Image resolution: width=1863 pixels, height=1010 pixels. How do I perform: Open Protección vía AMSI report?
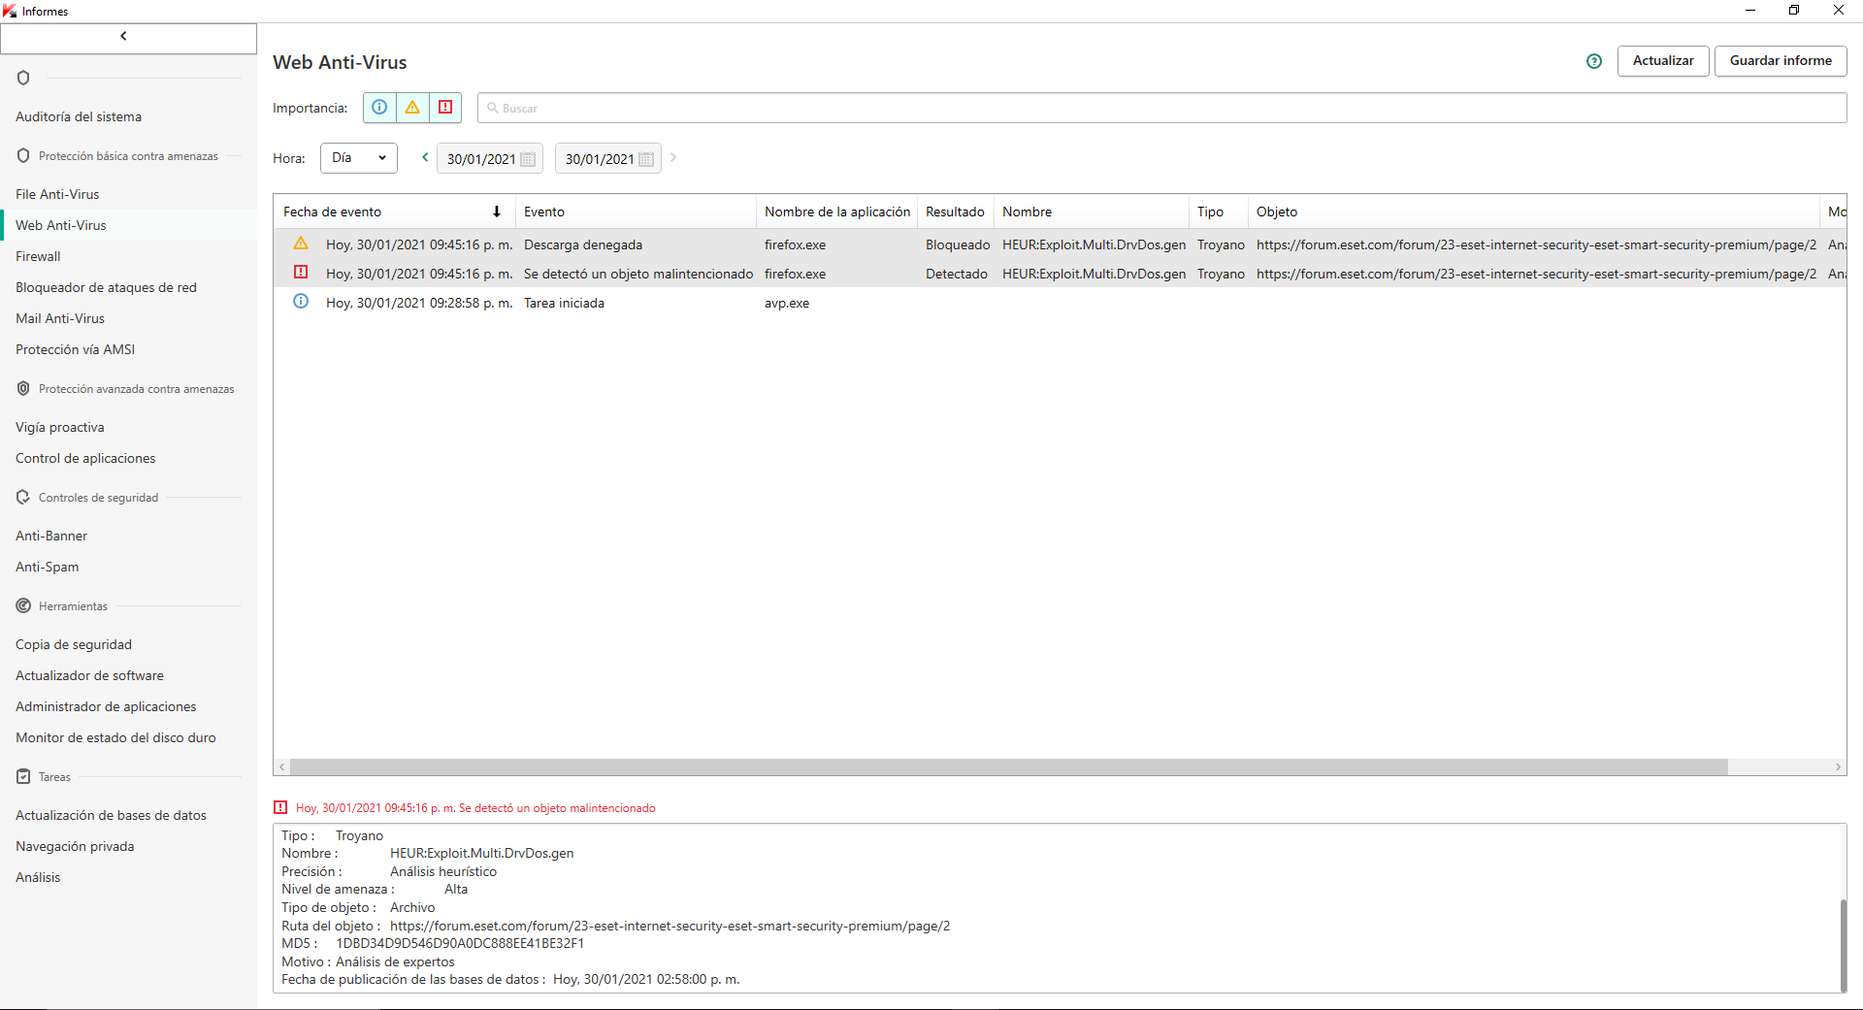tap(75, 349)
